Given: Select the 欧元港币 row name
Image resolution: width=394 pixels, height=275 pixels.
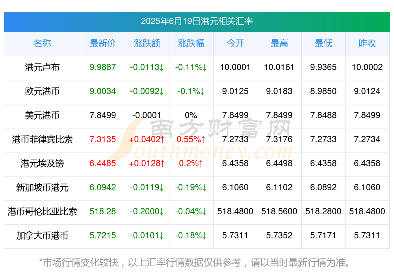Looking at the screenshot, I should [x=42, y=91].
